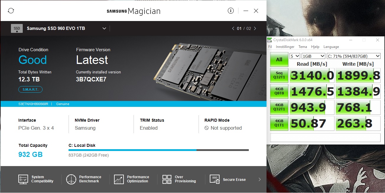Run the 4KiB Q32T1 test
This screenshot has height=193, width=385.
[x=279, y=107]
